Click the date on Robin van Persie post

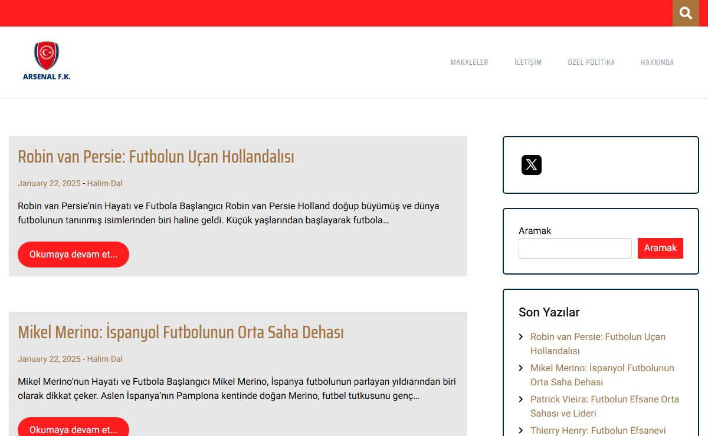(x=49, y=183)
